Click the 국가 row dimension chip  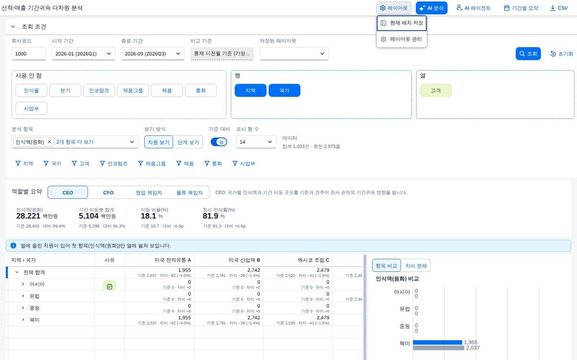pyautogui.click(x=285, y=90)
